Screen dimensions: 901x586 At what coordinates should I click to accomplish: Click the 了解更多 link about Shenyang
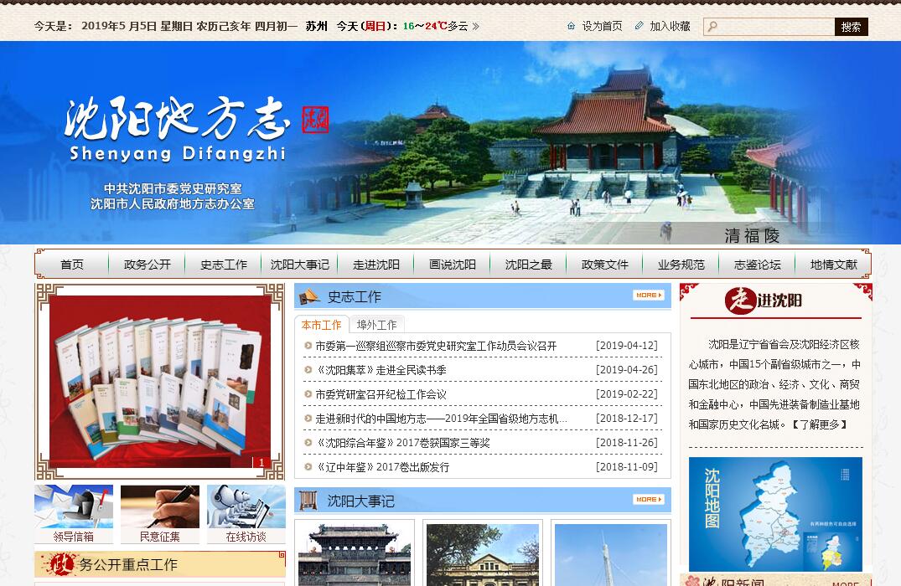819,424
